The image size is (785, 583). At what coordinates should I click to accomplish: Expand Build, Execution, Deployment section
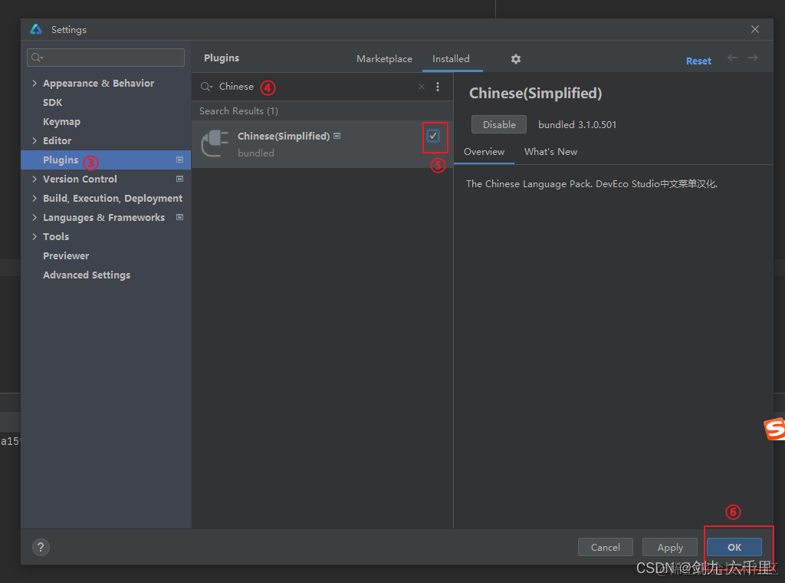34,199
